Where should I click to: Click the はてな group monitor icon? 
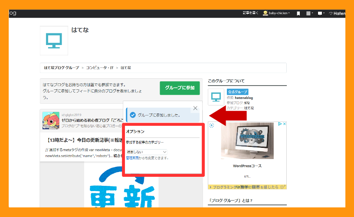click(54, 41)
